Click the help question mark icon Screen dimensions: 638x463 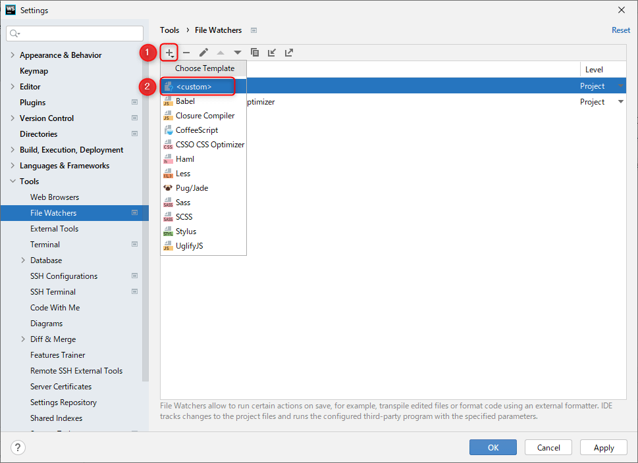[18, 448]
